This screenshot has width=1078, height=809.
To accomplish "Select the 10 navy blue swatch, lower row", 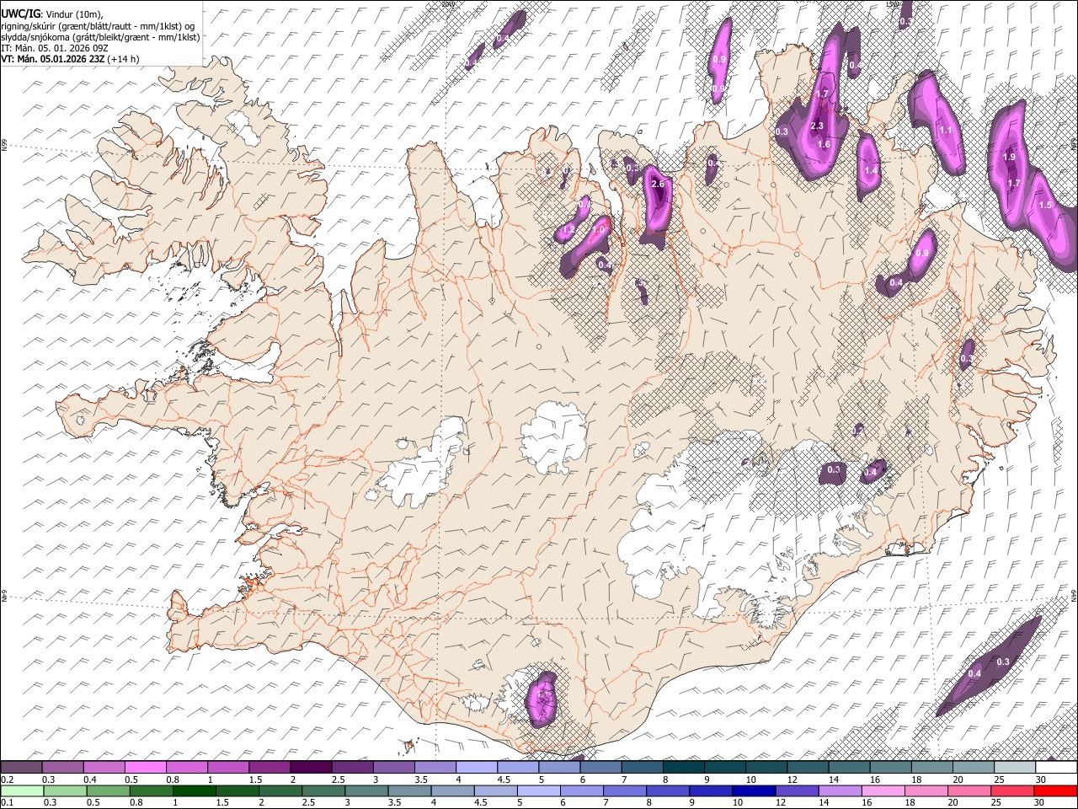I will 755,790.
